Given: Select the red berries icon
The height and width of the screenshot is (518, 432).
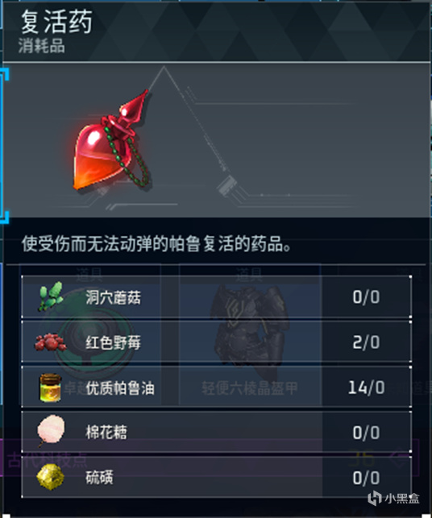Looking at the screenshot, I should [x=50, y=342].
